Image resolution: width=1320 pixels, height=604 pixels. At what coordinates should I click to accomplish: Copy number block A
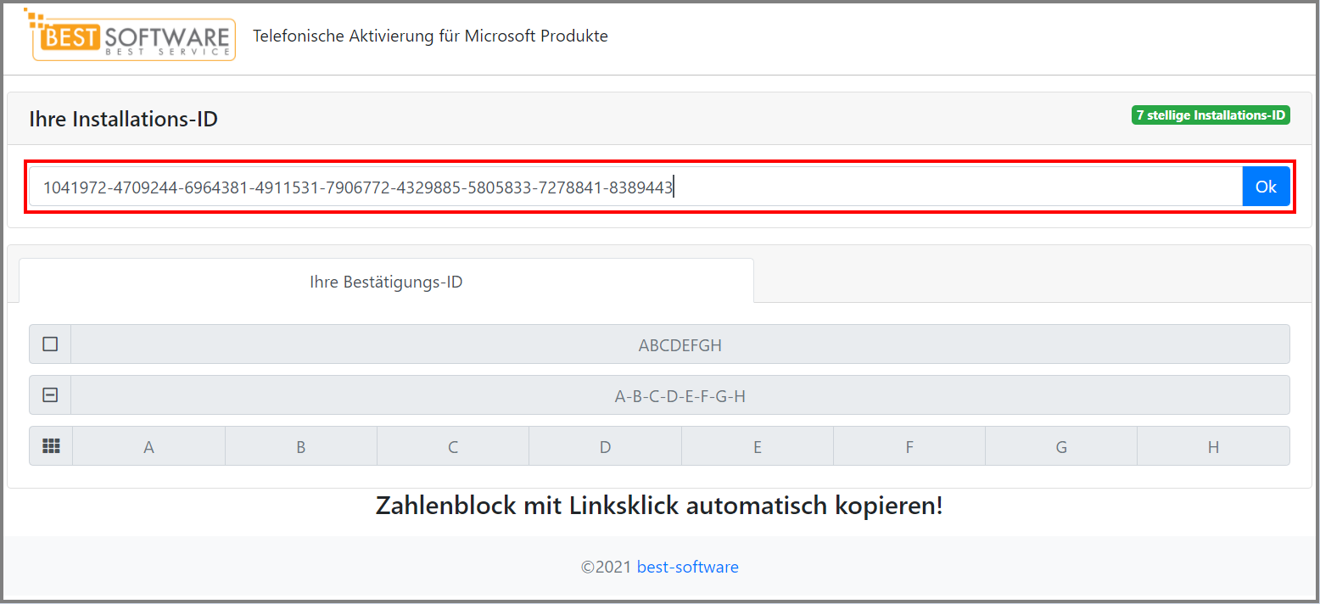[x=148, y=445]
